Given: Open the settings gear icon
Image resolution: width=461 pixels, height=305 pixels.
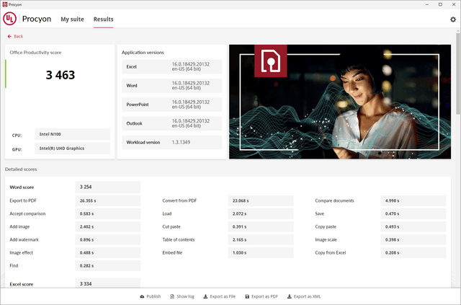Looking at the screenshot, I should (453, 19).
